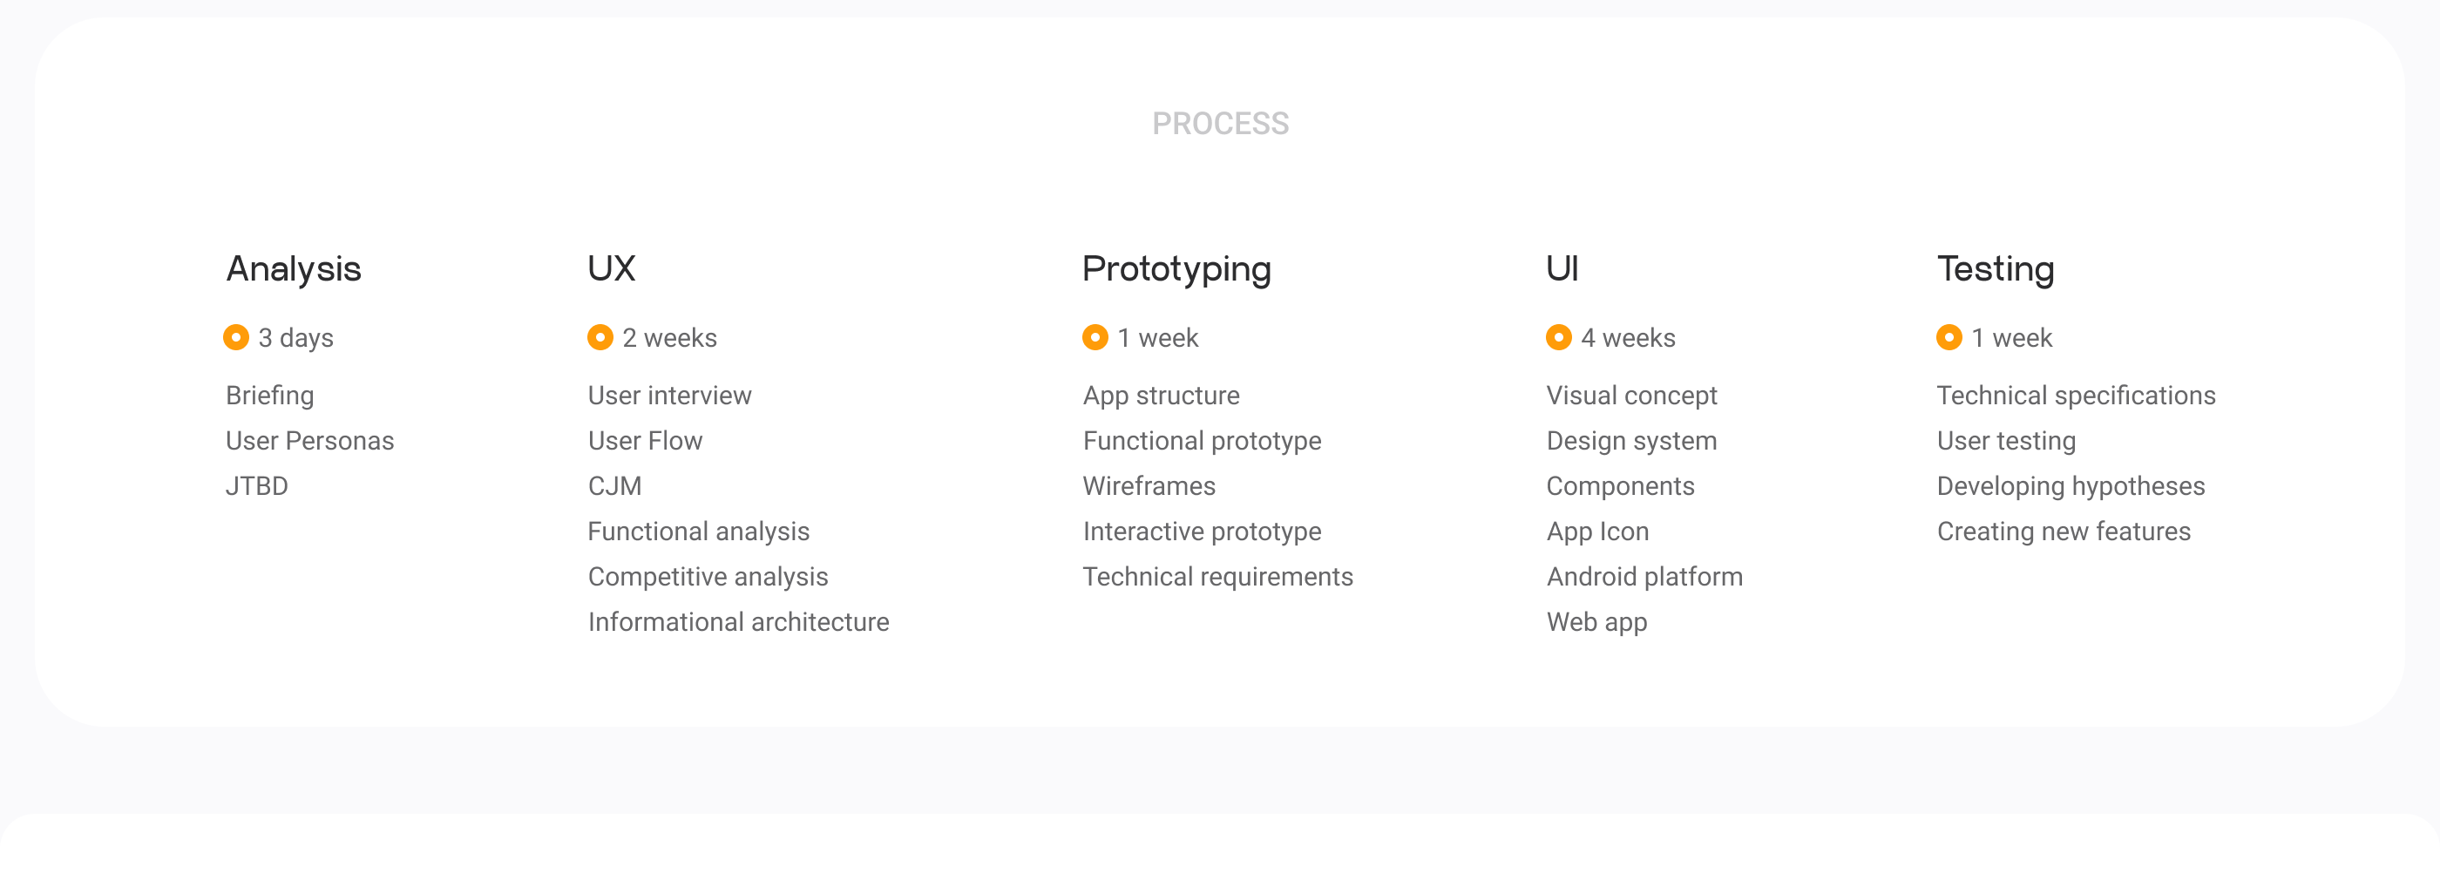Viewport: 2440px width, 887px height.
Task: Click the orange dot under Prototyping heading
Action: tap(1095, 338)
